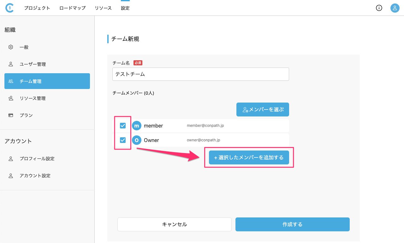Screen dimensions: 404x243
Task: Click the card icon beside プラン
Action: click(11, 115)
